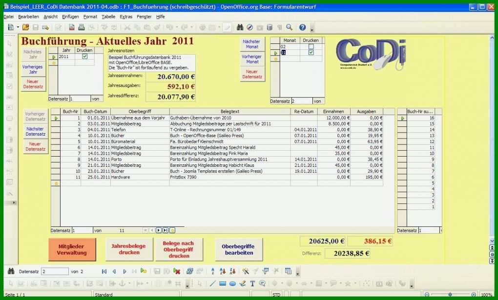Image resolution: width=498 pixels, height=300 pixels.
Task: Select the Text tool T icon
Action: [x=252, y=283]
